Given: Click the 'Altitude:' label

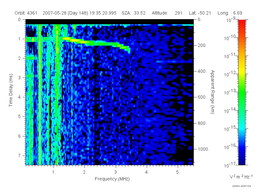Looking at the screenshot, I should (160, 13).
